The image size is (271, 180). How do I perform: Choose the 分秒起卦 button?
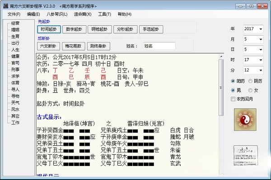point(125,29)
